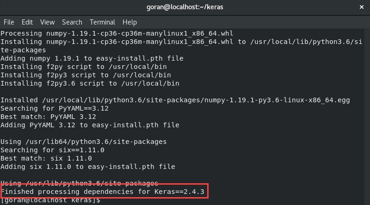Screen dimensions: 370x205
Task: Click the wrapped line 'te-packages'
Action: (x=23, y=50)
